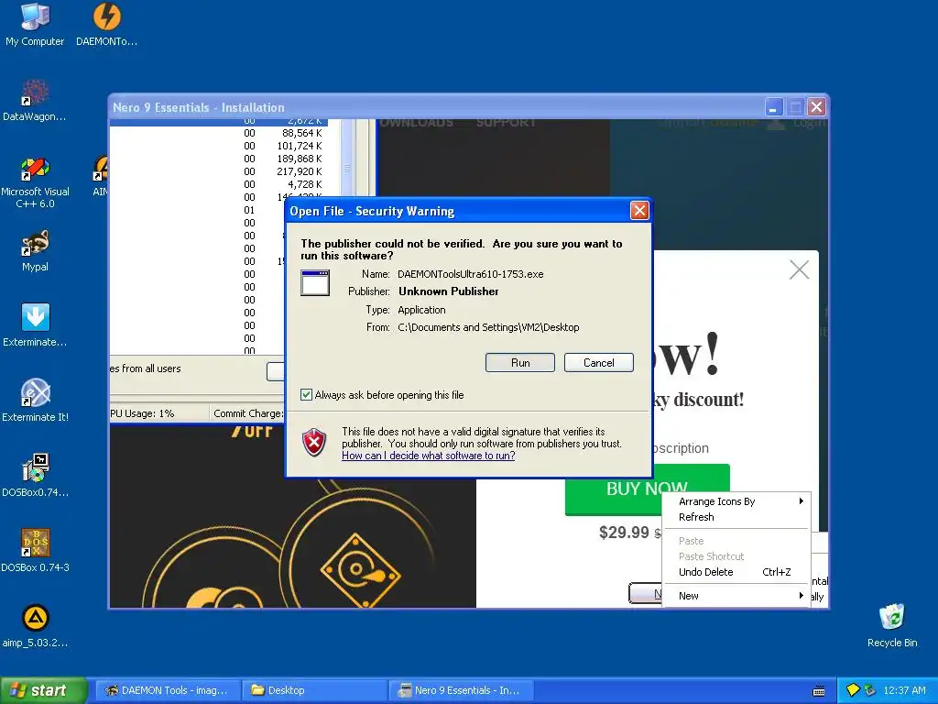
Task: Choose Undo Delete in the context menu
Action: [x=736, y=572]
